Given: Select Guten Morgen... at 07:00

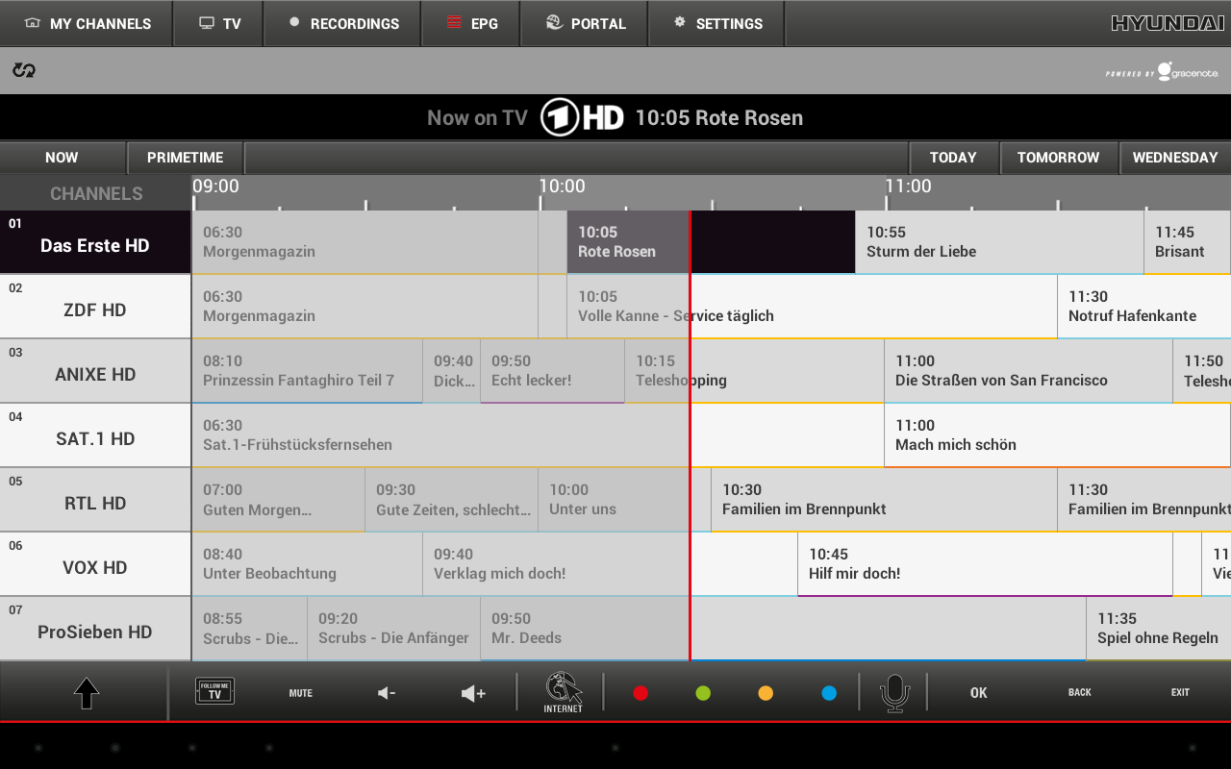Looking at the screenshot, I should pyautogui.click(x=278, y=500).
